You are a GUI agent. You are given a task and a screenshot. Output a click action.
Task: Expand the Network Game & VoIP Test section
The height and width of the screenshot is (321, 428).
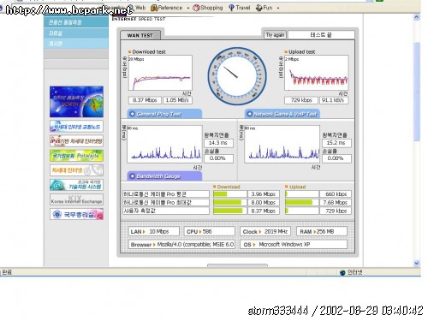(282, 114)
